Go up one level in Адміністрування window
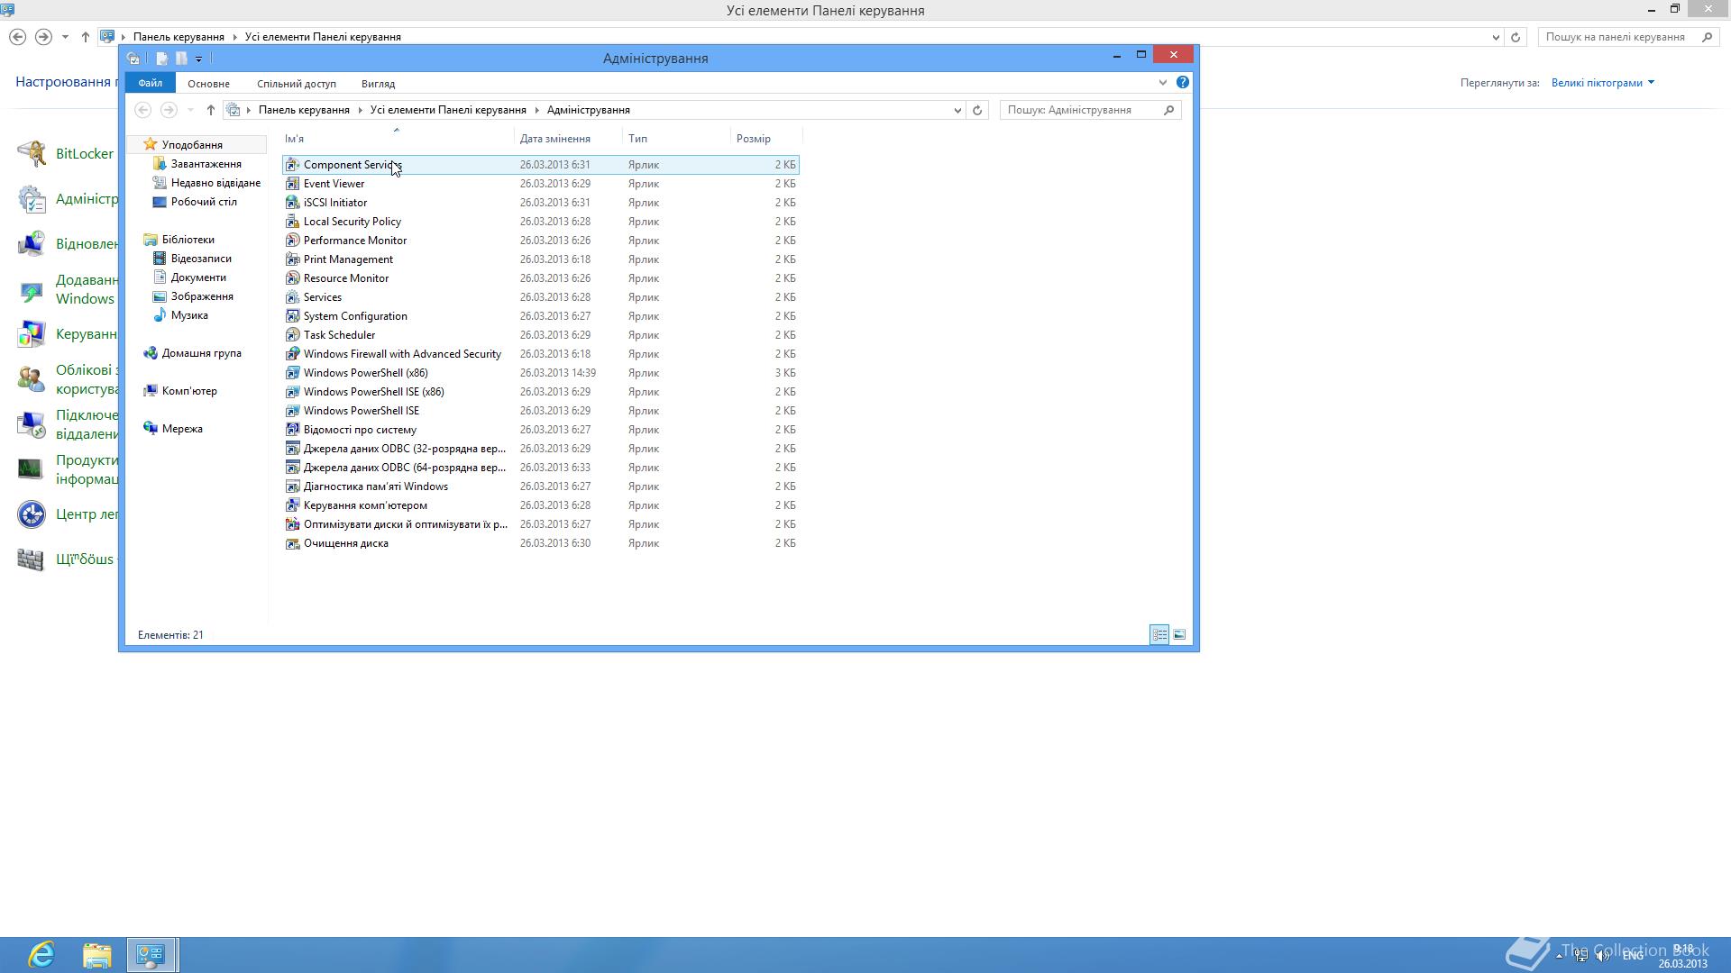Viewport: 1731px width, 973px height. [211, 110]
